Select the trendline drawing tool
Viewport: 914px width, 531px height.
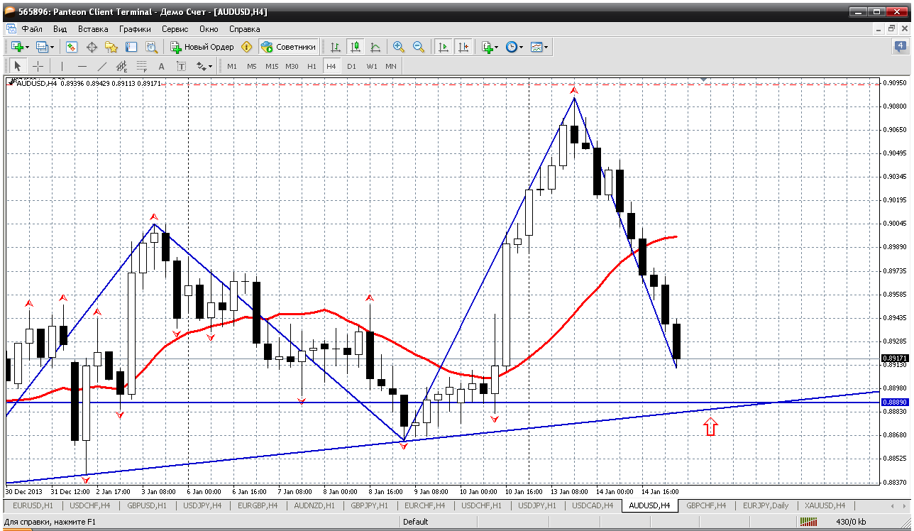pyautogui.click(x=102, y=66)
